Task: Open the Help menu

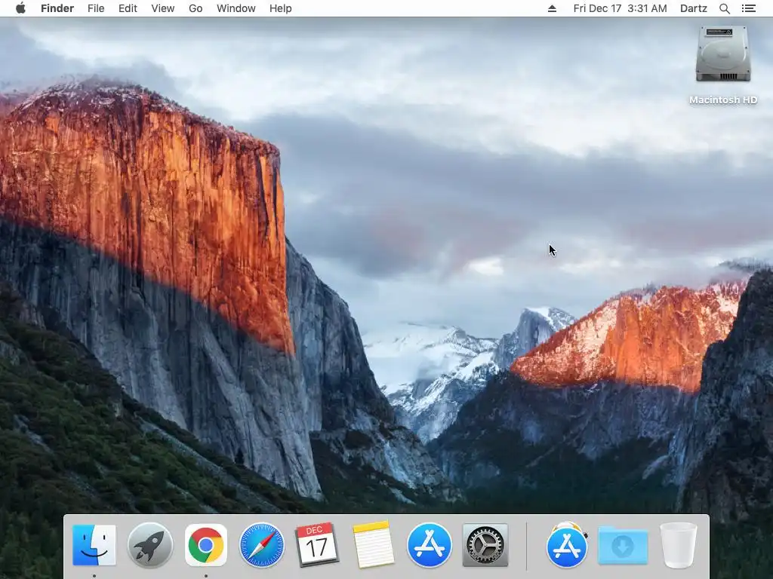Action: tap(281, 8)
